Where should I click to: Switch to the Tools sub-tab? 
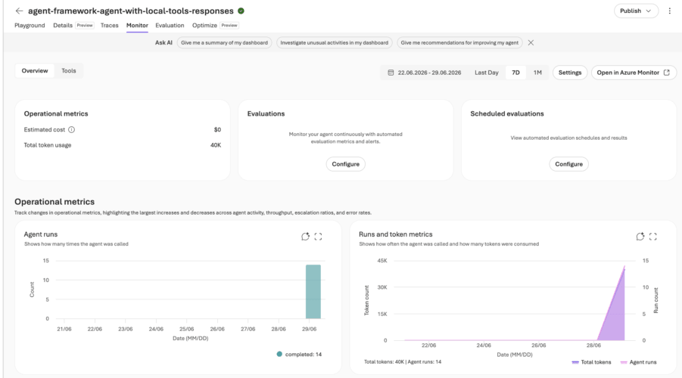click(69, 71)
